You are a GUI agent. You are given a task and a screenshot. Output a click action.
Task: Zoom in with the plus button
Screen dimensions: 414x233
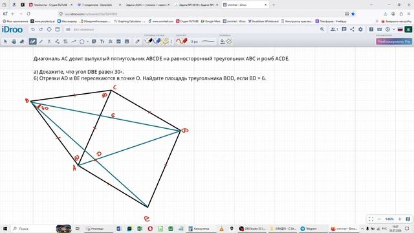400,219
